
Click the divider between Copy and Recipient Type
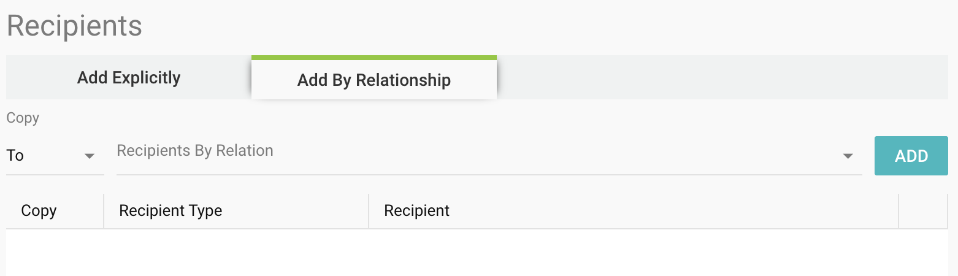(104, 211)
